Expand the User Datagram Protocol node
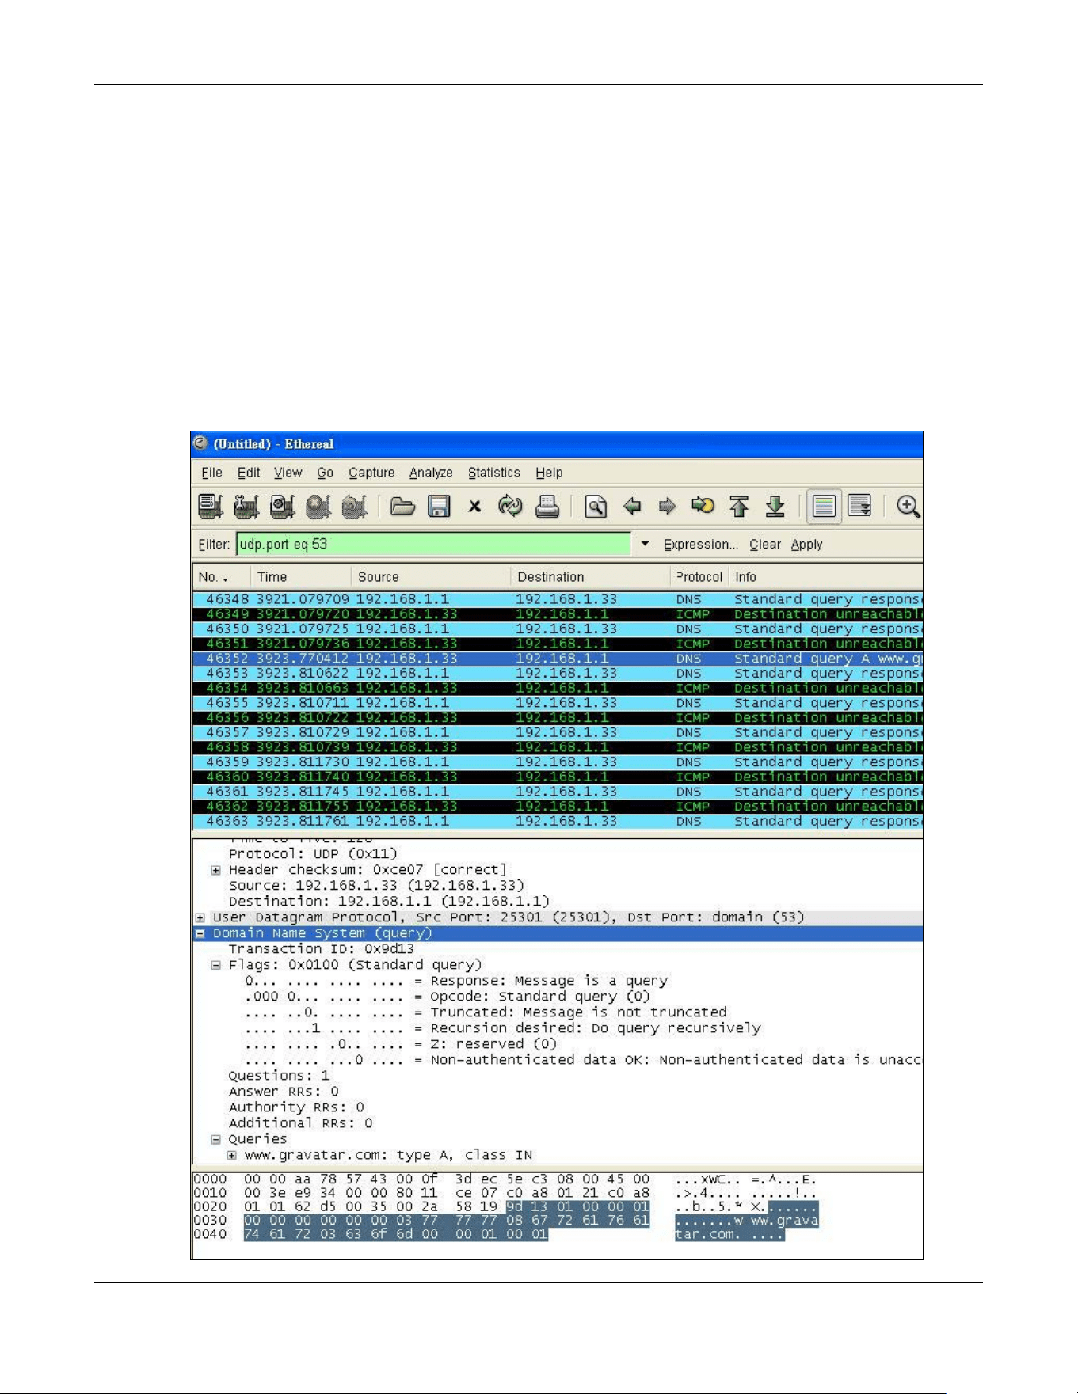1078x1394 pixels. 200,918
